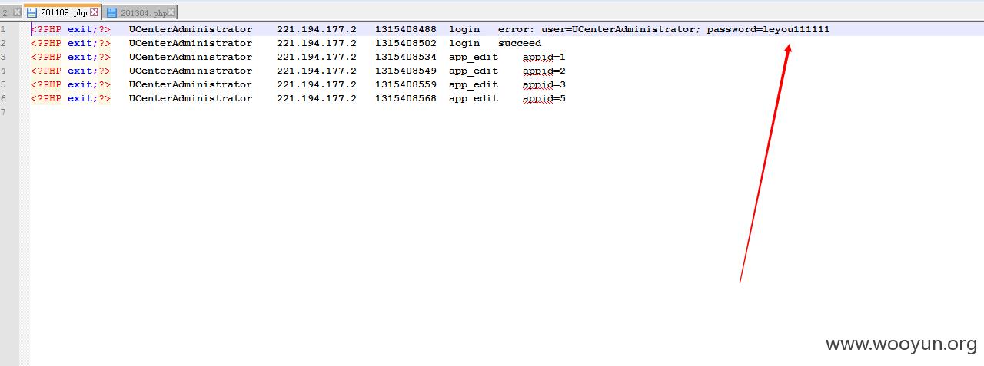Click timestamp 1315408549
Image resolution: width=984 pixels, height=366 pixels.
(x=406, y=71)
